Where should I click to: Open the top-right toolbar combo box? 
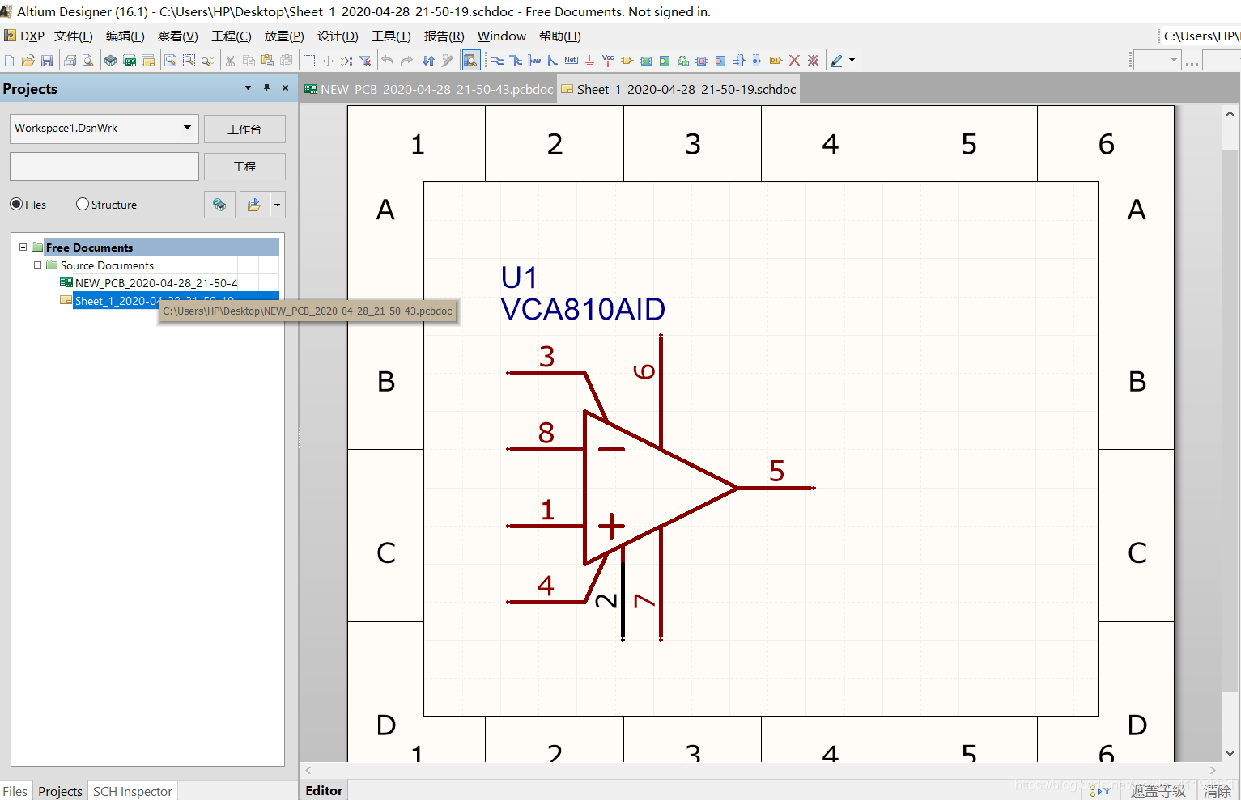point(1157,61)
